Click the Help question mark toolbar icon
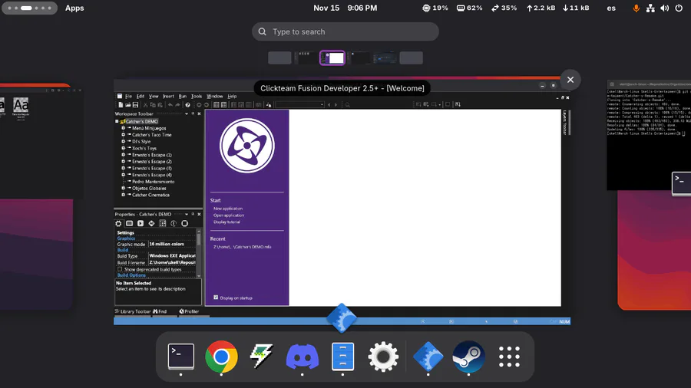The image size is (691, 388). pyautogui.click(x=188, y=105)
